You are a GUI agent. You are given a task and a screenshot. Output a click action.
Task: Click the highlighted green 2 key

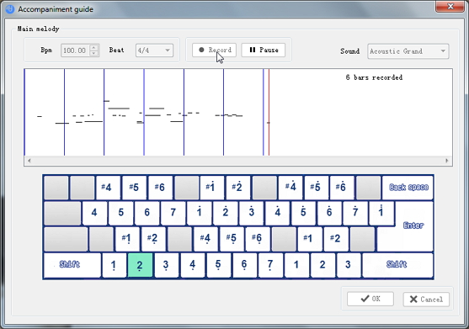pyautogui.click(x=140, y=265)
